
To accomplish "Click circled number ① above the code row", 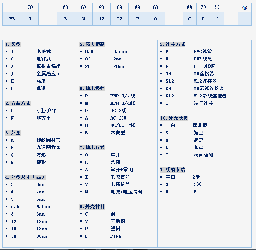I will tap(30, 7).
